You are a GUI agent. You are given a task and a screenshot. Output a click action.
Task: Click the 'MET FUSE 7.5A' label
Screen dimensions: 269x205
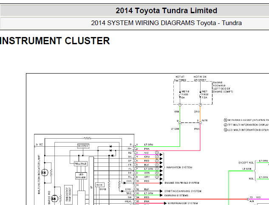tap(205, 94)
